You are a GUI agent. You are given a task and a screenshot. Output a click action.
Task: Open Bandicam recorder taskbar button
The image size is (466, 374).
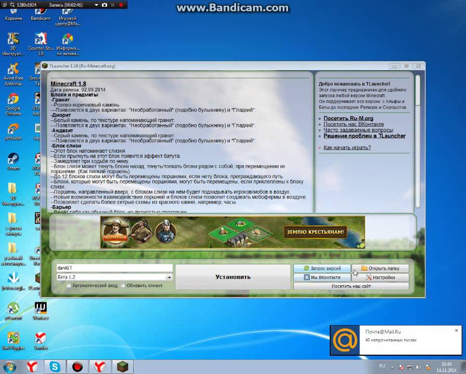tap(77, 367)
